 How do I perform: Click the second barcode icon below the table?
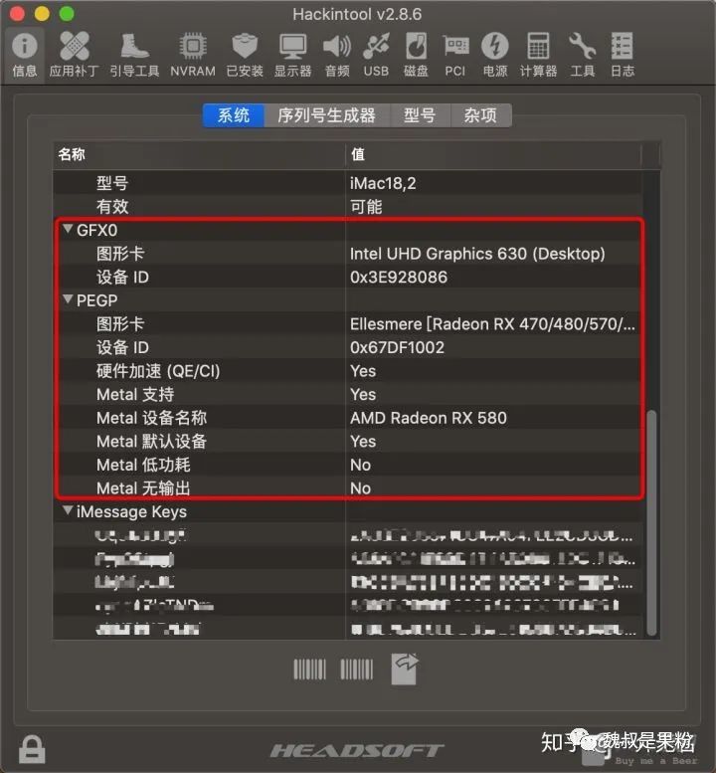pyautogui.click(x=356, y=670)
